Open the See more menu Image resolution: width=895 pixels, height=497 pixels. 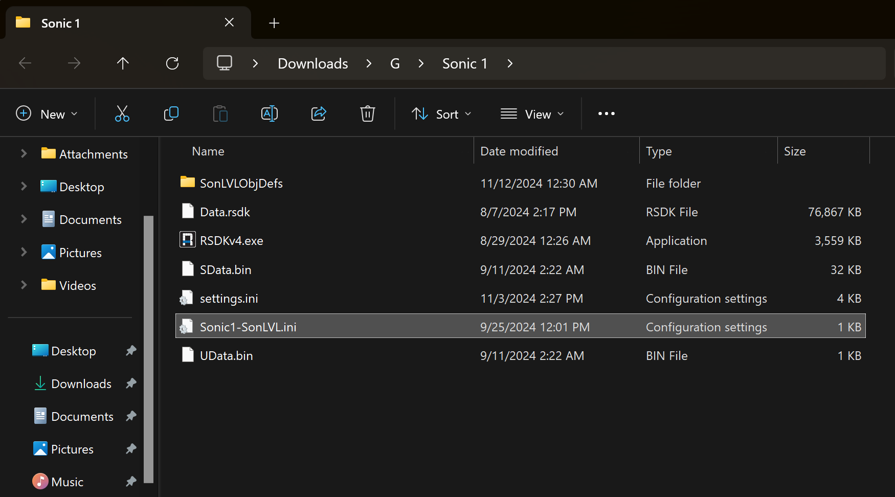pyautogui.click(x=606, y=114)
